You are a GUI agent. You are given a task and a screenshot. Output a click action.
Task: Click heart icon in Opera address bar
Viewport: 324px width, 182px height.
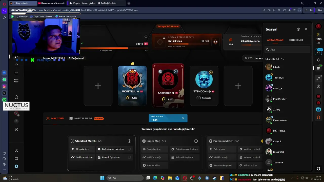click(x=284, y=10)
